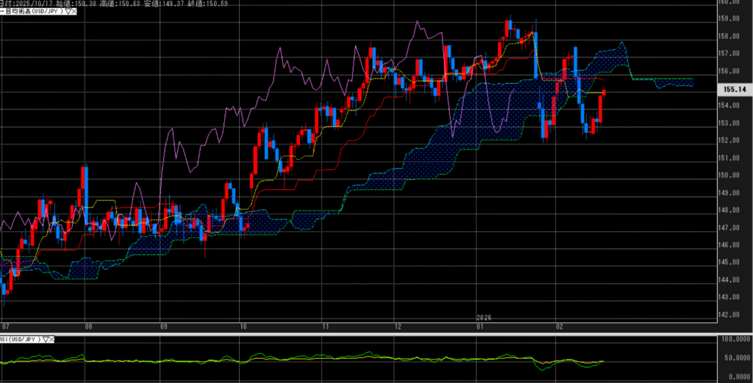The image size is (753, 383).
Task: Click the RSI(USD/JPY) panel label
Action: tap(21, 340)
